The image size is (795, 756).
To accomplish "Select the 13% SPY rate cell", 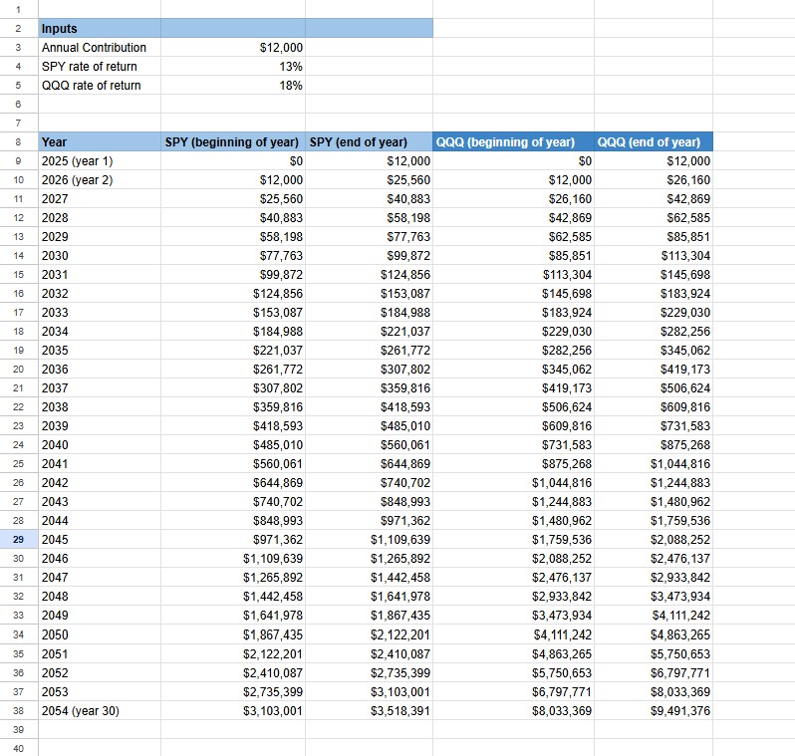I will pyautogui.click(x=233, y=67).
